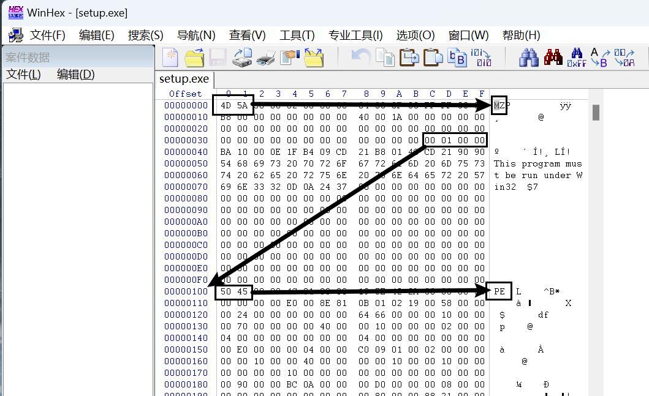
Task: Click the Replace Hex 00→0A icon
Action: tap(624, 58)
